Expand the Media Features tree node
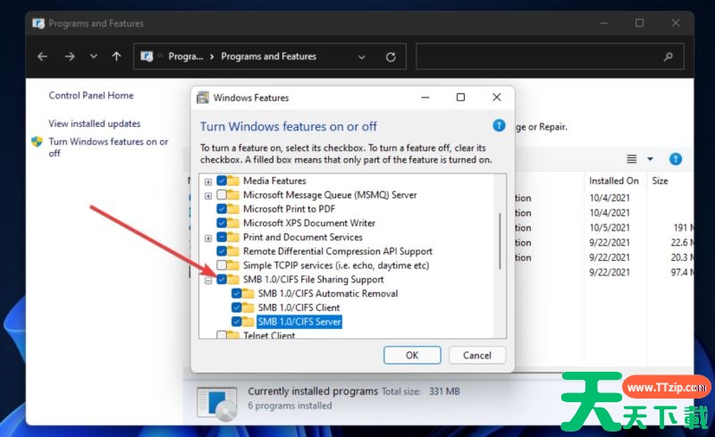This screenshot has width=715, height=437. (x=208, y=182)
